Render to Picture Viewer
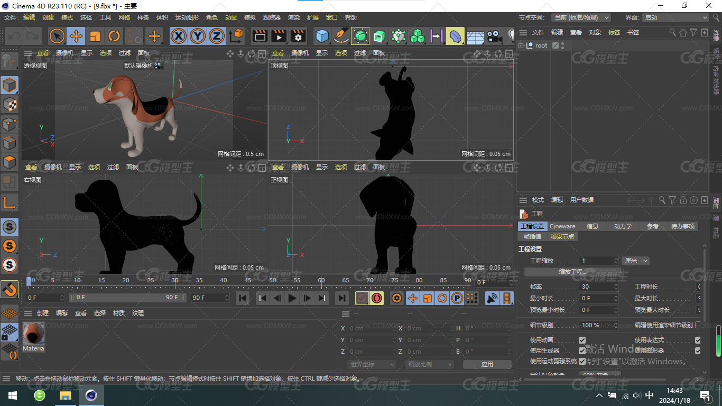Screen dimensions: 722x406 point(279,36)
